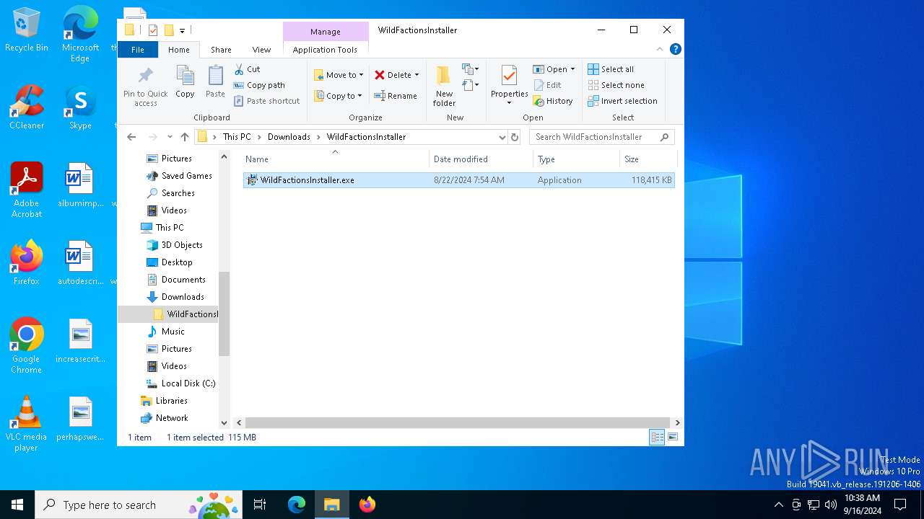Open Downloads in navigation pane
This screenshot has width=924, height=519.
(182, 297)
